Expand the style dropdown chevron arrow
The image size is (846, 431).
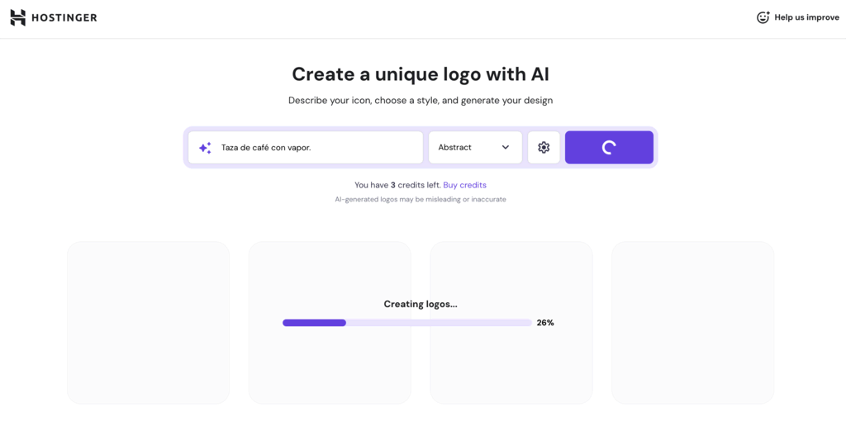pos(506,148)
